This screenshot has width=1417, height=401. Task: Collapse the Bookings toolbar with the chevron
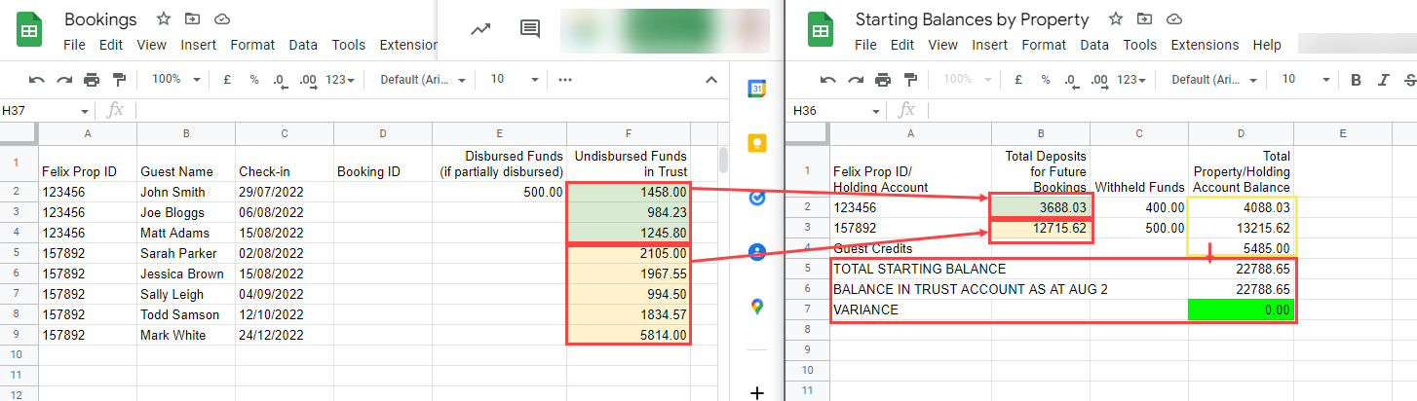[x=711, y=80]
